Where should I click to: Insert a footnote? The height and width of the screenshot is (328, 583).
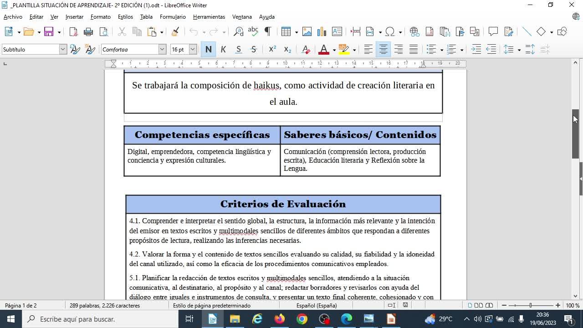(x=429, y=31)
